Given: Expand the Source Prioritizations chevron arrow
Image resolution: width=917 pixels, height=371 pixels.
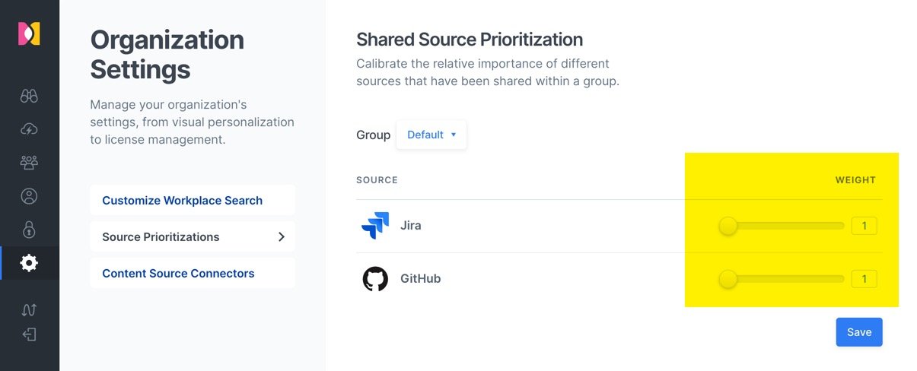Looking at the screenshot, I should (x=281, y=237).
